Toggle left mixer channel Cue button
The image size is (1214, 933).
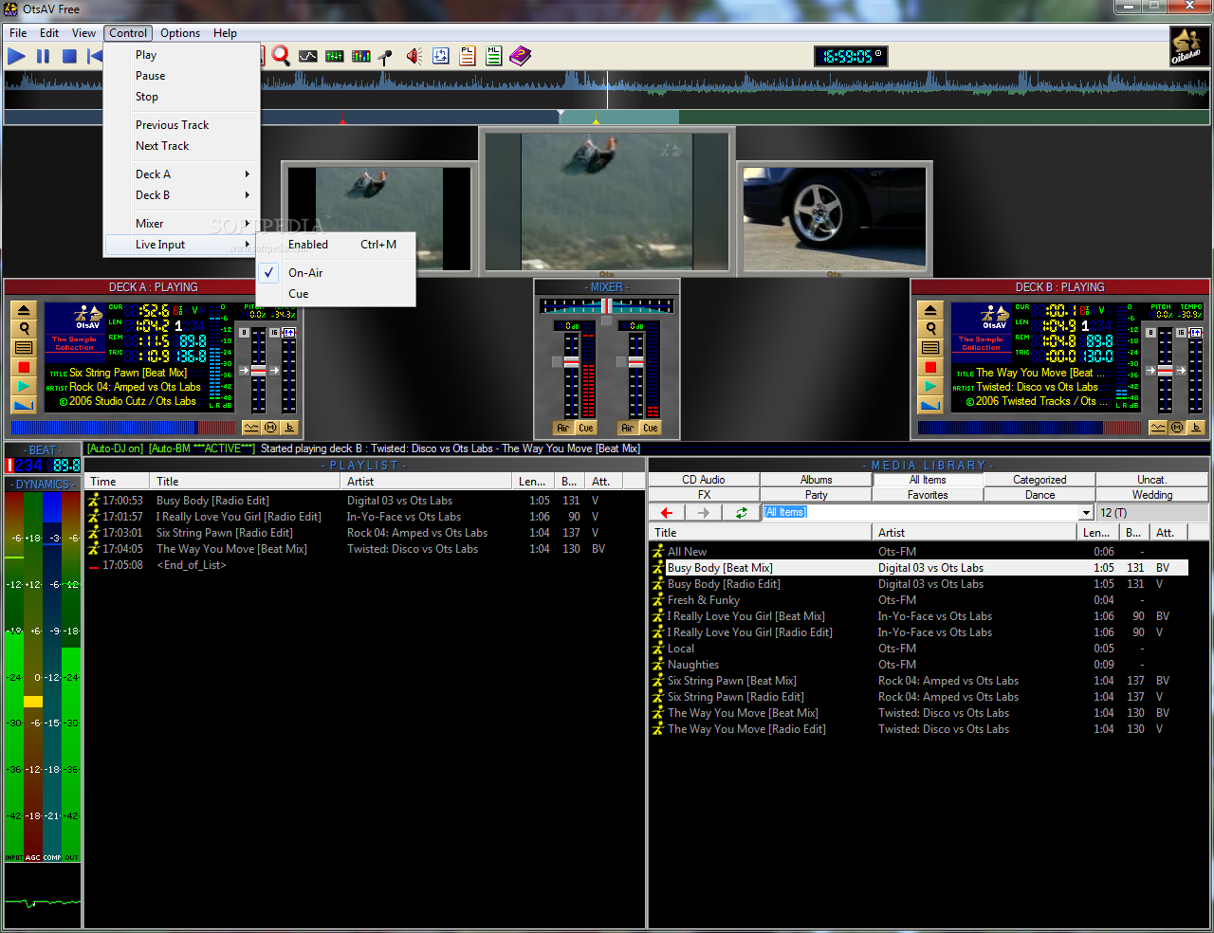click(x=586, y=428)
